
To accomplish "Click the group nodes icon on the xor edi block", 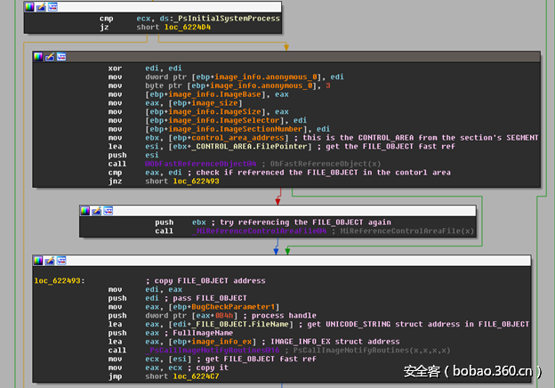I will pyautogui.click(x=60, y=56).
